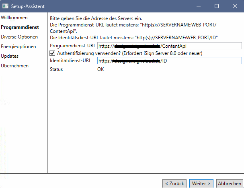244x188 pixels.
Task: Go to Diverse Optionen step
Action: (x=19, y=37)
